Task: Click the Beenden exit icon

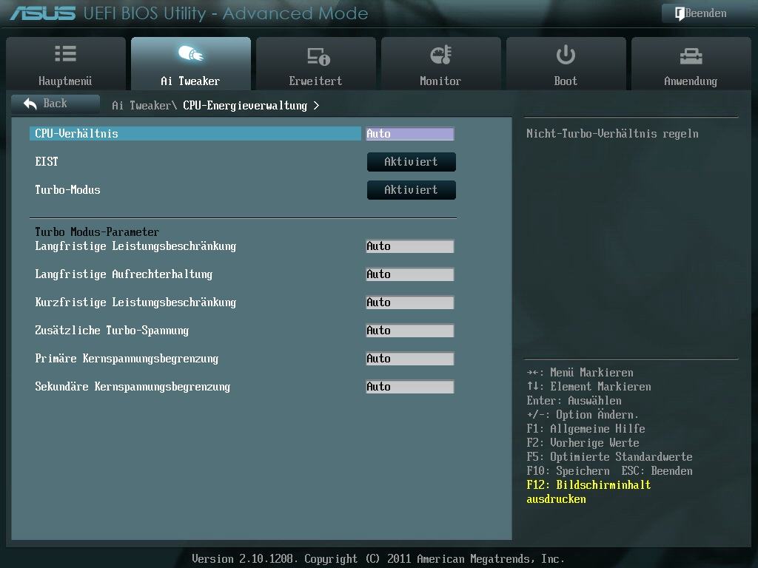Action: (x=680, y=13)
